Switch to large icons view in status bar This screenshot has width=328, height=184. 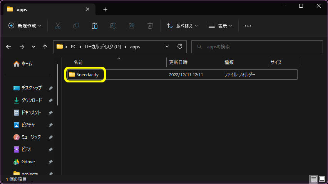[x=322, y=179]
